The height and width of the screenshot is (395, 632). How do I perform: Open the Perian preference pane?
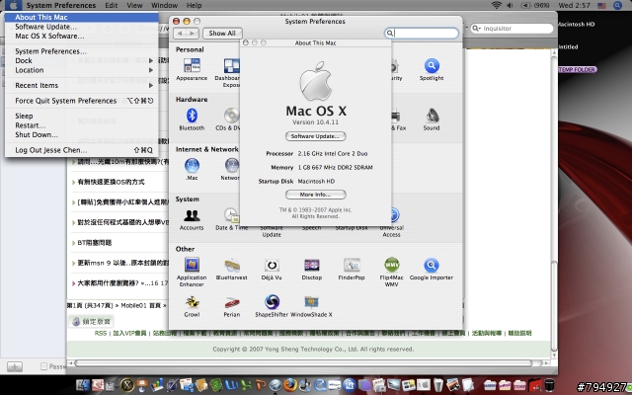232,306
